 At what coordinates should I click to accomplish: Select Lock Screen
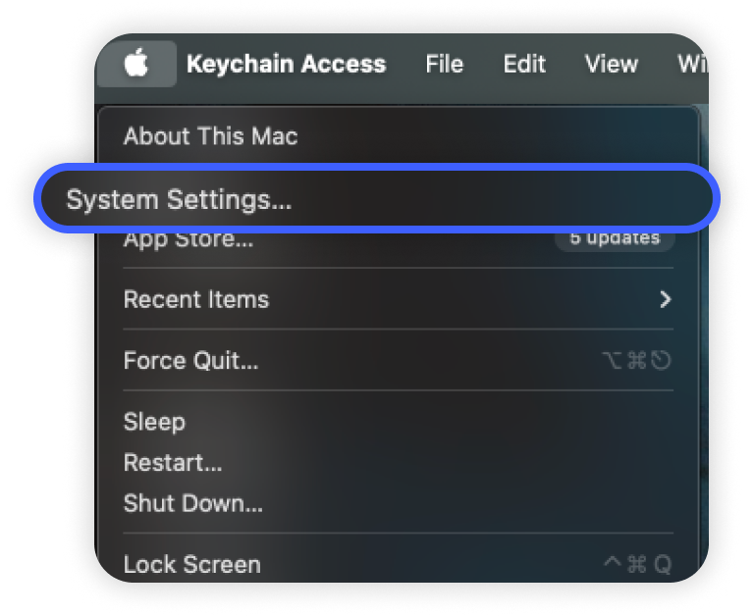click(192, 565)
